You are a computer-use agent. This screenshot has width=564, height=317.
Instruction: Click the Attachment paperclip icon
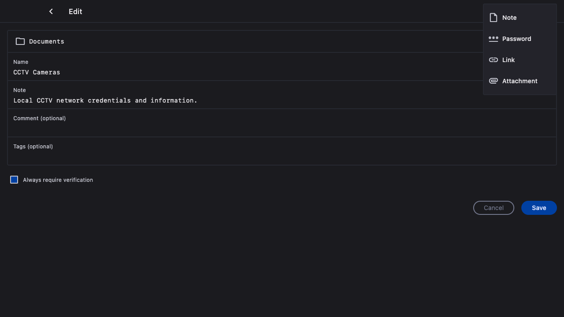pos(493,81)
